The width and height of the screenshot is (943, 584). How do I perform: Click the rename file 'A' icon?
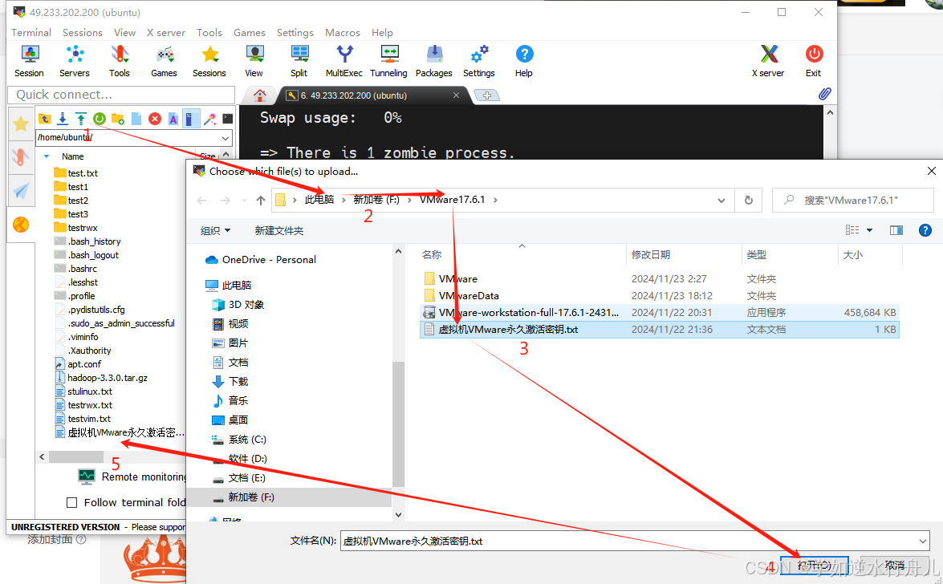click(x=173, y=119)
